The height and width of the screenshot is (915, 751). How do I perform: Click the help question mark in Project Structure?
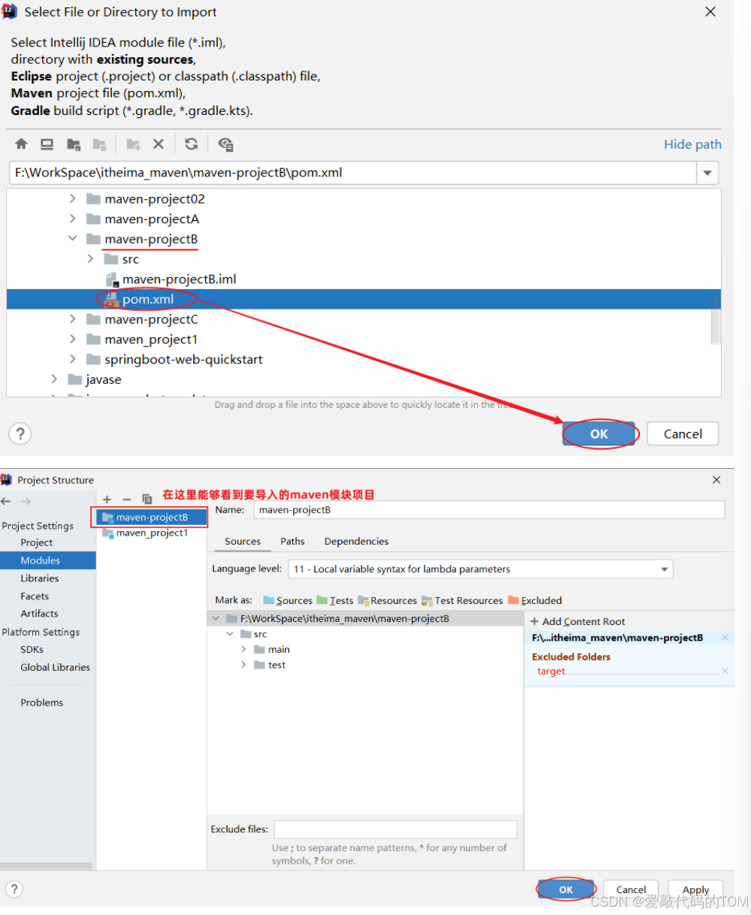[x=14, y=889]
